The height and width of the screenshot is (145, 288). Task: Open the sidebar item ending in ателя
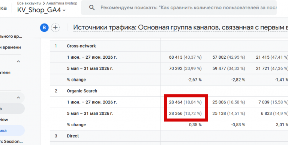(x=5, y=72)
